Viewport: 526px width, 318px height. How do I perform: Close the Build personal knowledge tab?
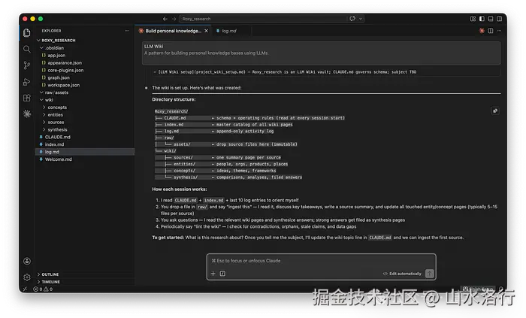click(207, 31)
